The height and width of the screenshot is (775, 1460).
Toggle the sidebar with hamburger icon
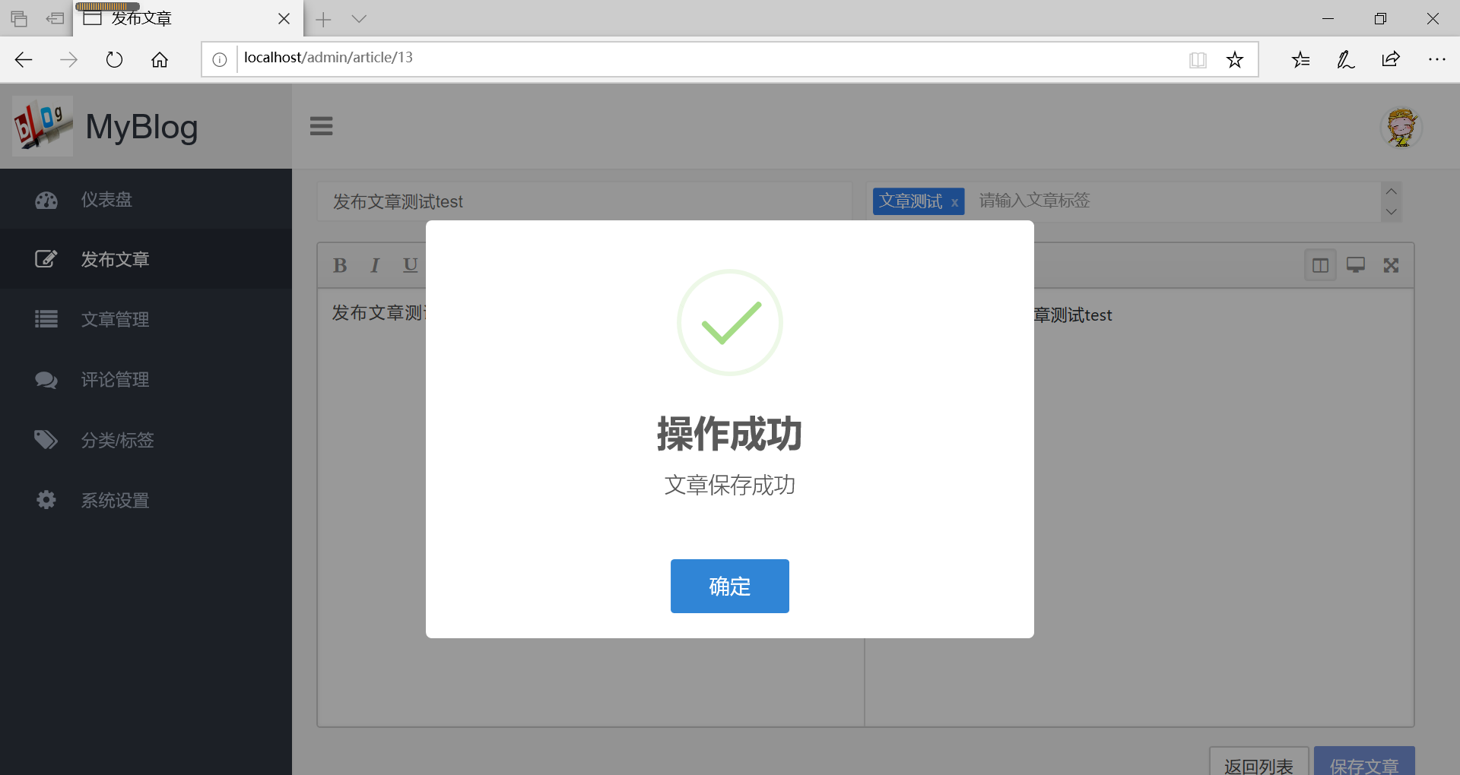(x=322, y=126)
